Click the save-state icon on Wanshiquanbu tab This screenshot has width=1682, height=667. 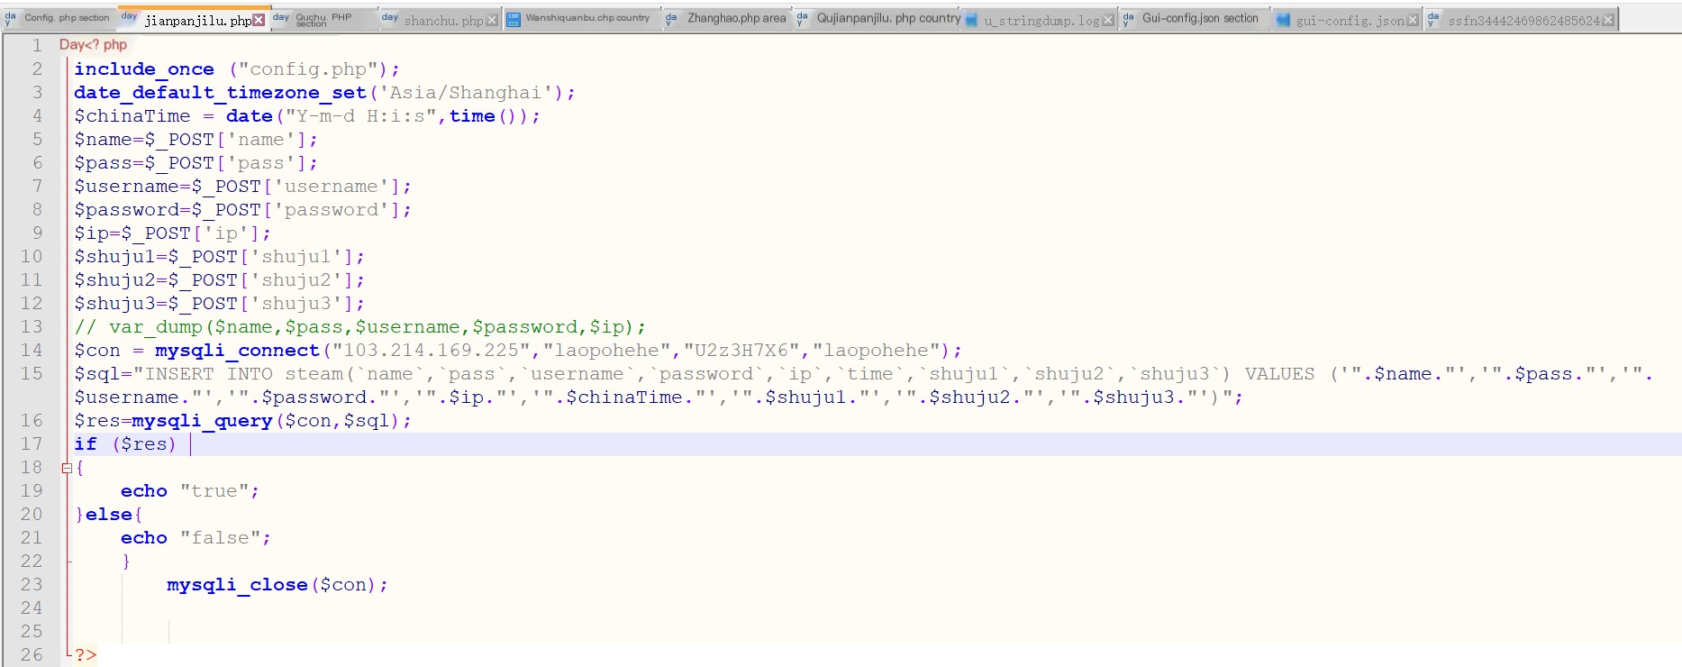514,19
